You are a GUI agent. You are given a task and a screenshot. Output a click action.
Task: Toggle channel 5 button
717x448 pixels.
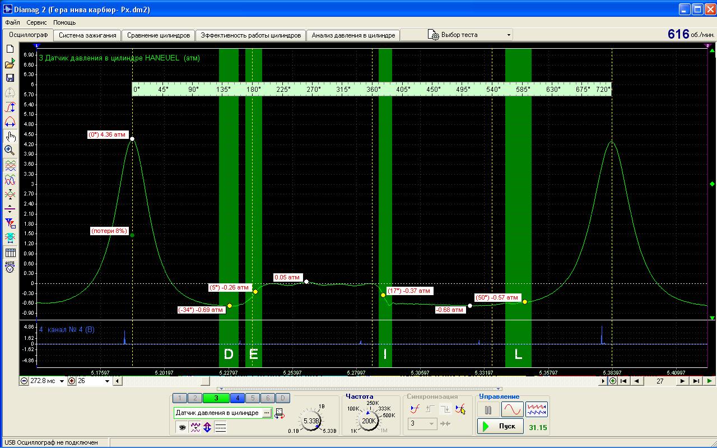tap(253, 398)
